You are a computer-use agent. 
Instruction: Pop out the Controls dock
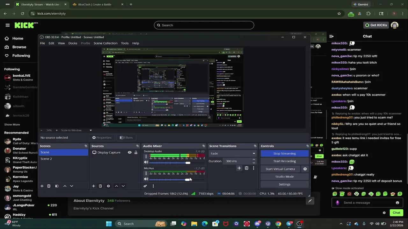[x=307, y=146]
